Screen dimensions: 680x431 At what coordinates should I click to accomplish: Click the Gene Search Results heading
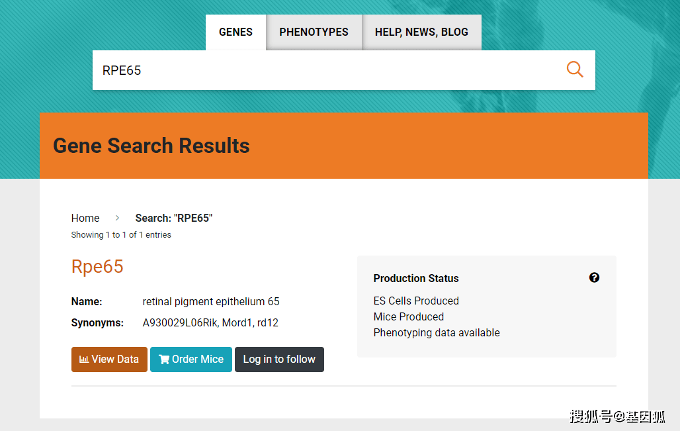click(x=151, y=146)
